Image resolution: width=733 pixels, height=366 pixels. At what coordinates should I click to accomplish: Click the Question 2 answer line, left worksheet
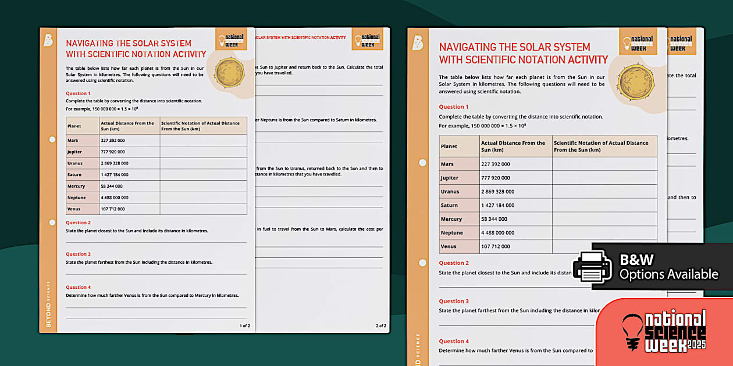156,241
